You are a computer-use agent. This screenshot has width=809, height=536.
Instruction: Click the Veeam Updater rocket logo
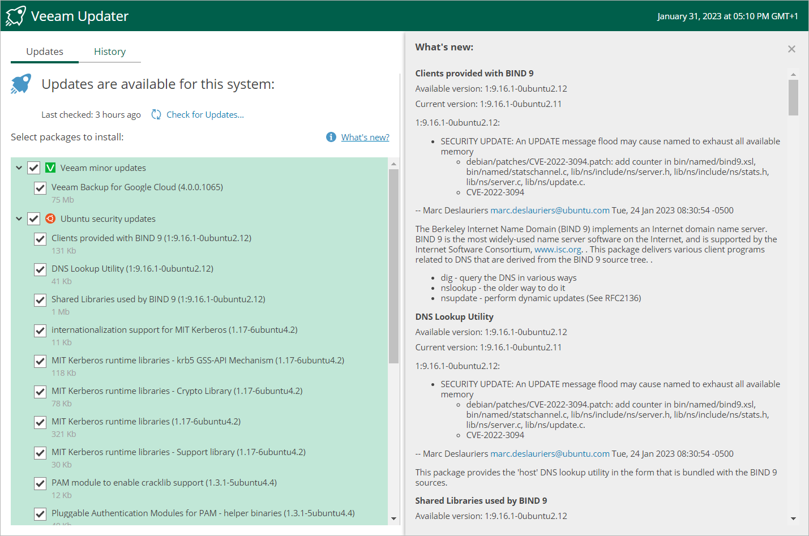pos(16,16)
